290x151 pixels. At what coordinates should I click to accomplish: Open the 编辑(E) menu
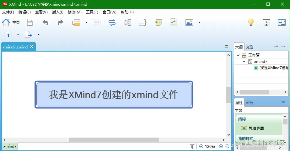24,12
